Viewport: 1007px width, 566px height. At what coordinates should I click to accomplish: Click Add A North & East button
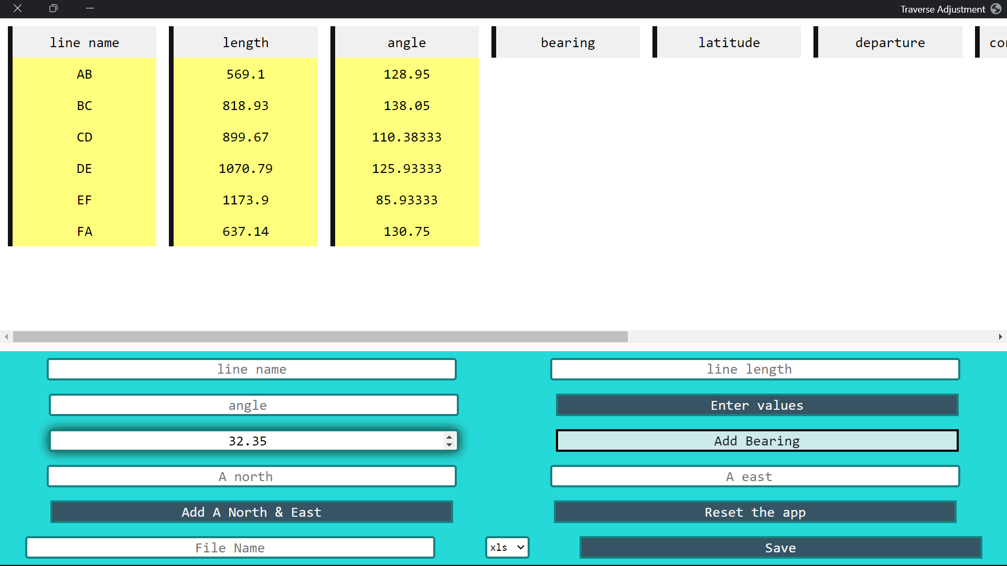click(252, 512)
